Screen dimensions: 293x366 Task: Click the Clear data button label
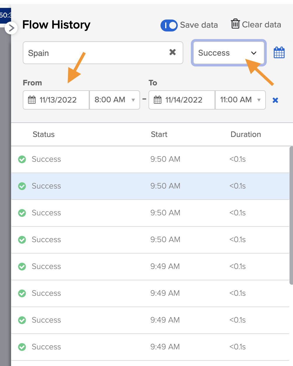pos(261,25)
